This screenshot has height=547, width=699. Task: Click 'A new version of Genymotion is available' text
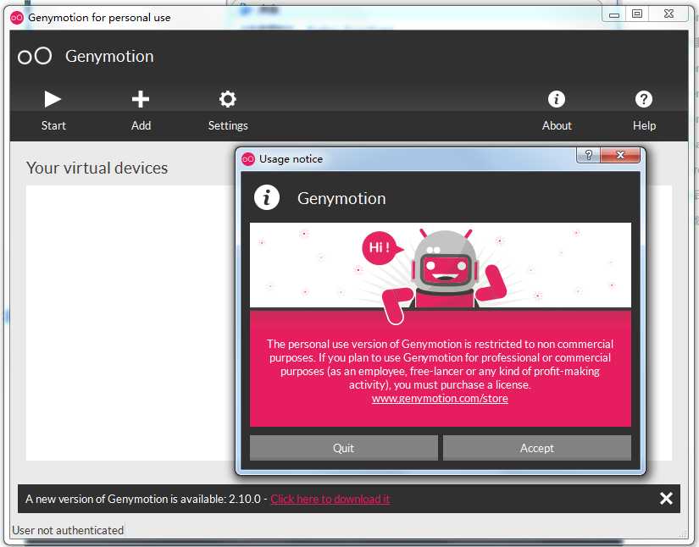pos(142,499)
